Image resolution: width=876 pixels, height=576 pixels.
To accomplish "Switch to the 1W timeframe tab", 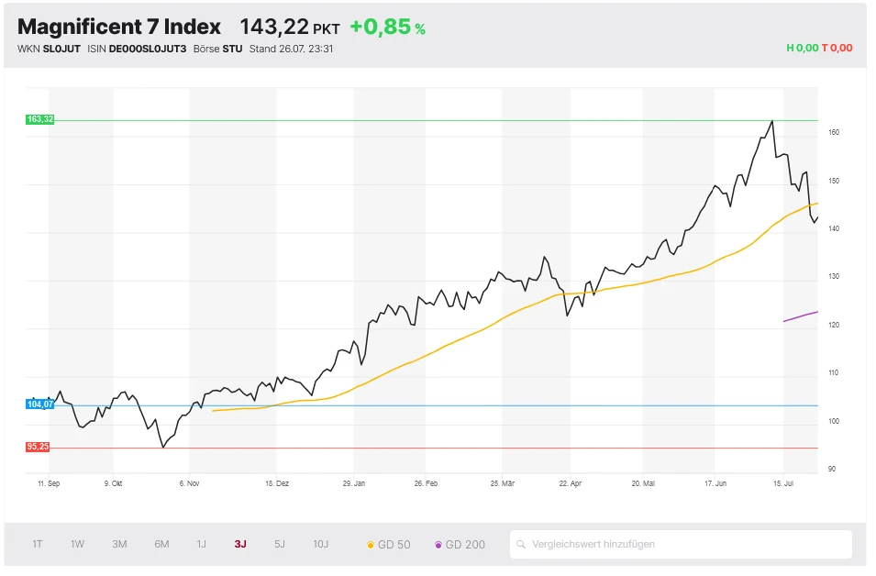I will click(x=77, y=543).
